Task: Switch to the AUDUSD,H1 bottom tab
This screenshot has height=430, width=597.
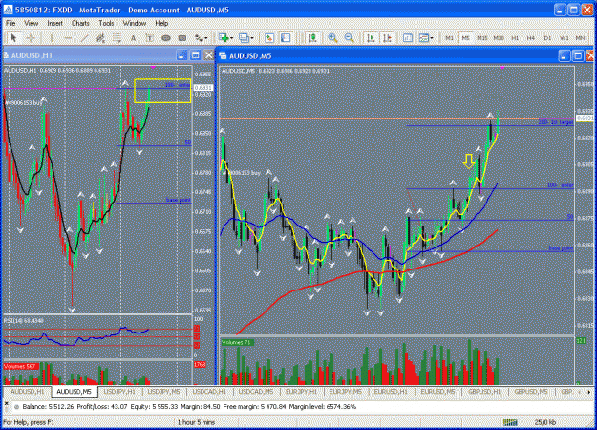Action: (x=27, y=392)
